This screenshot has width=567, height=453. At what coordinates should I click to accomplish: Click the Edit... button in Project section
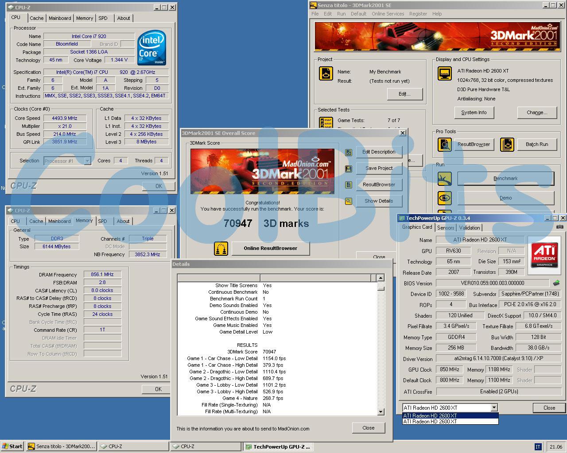[x=404, y=94]
